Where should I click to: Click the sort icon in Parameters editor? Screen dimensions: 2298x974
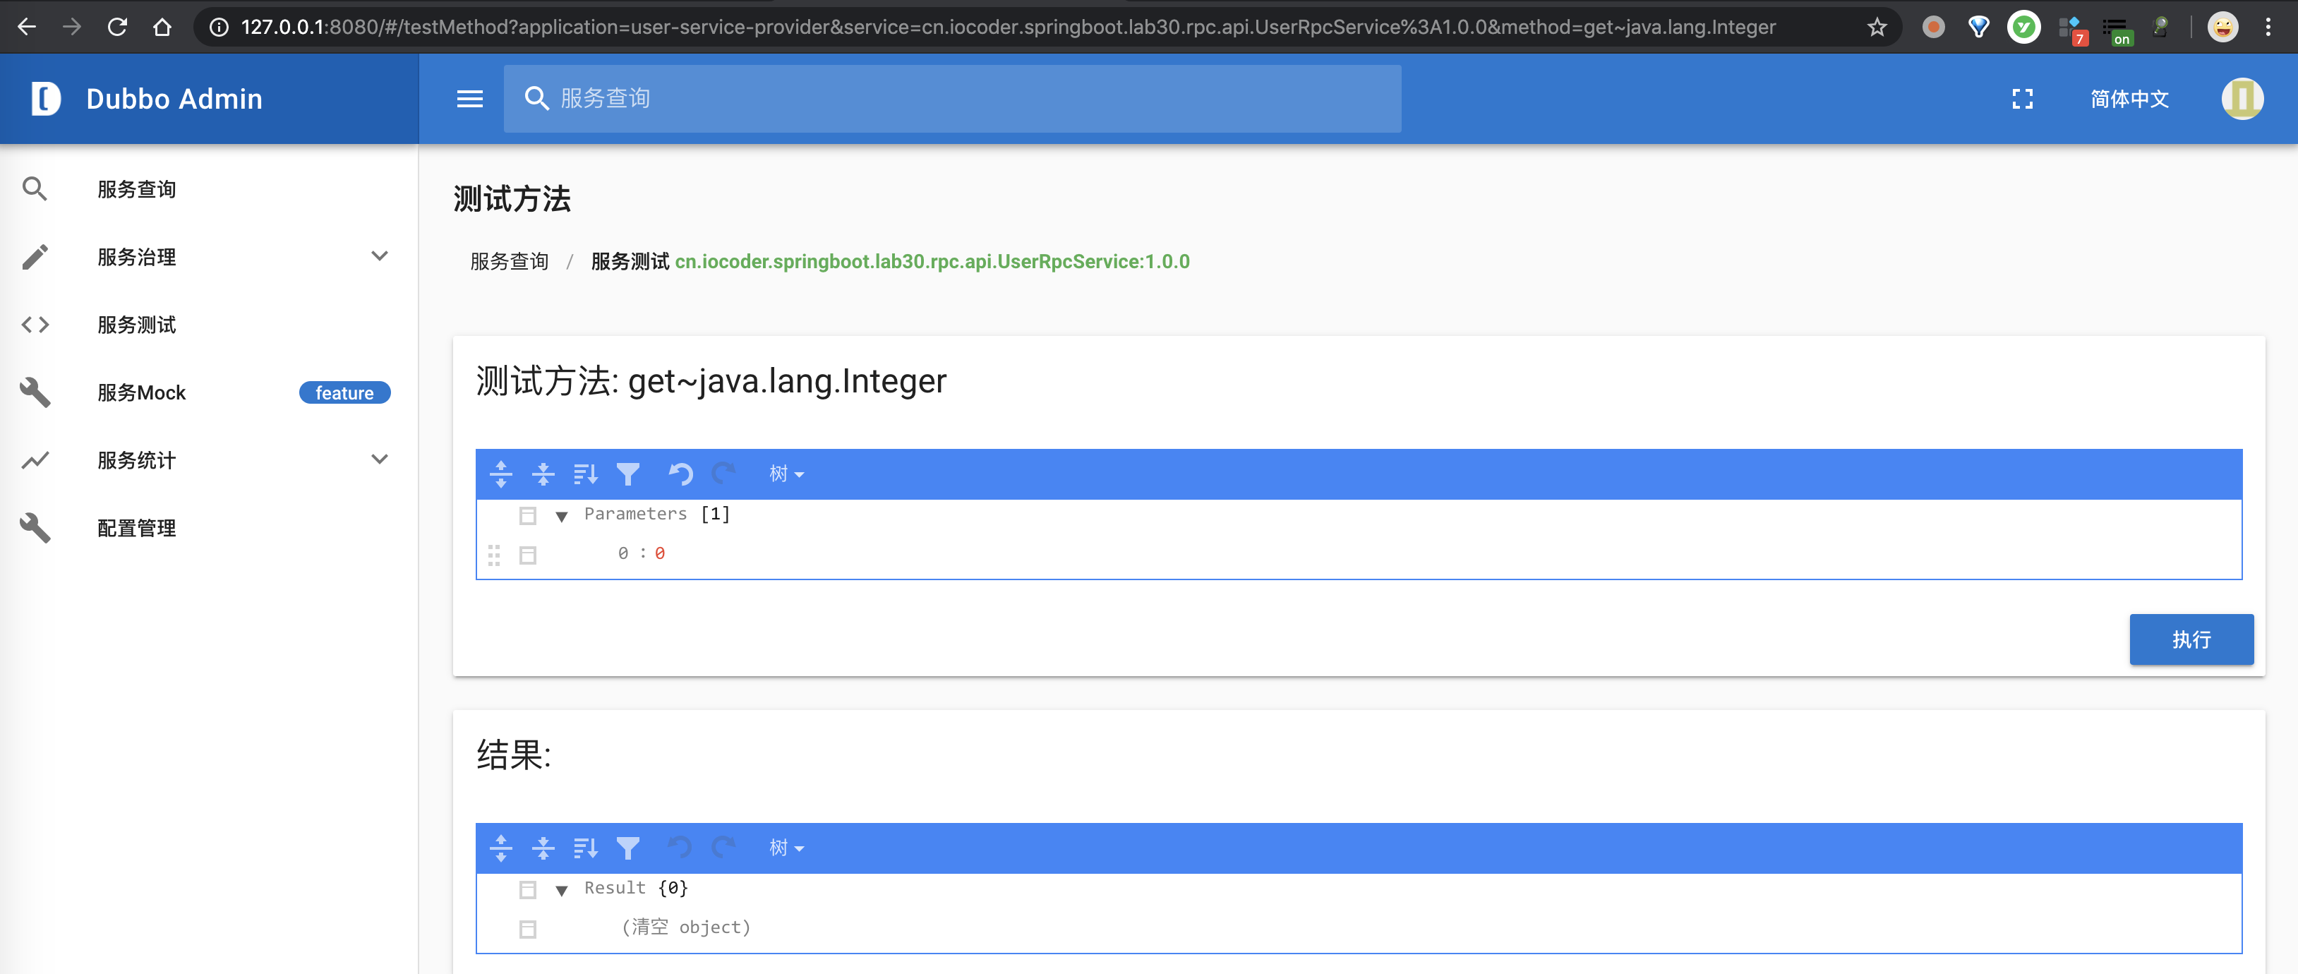pos(585,474)
